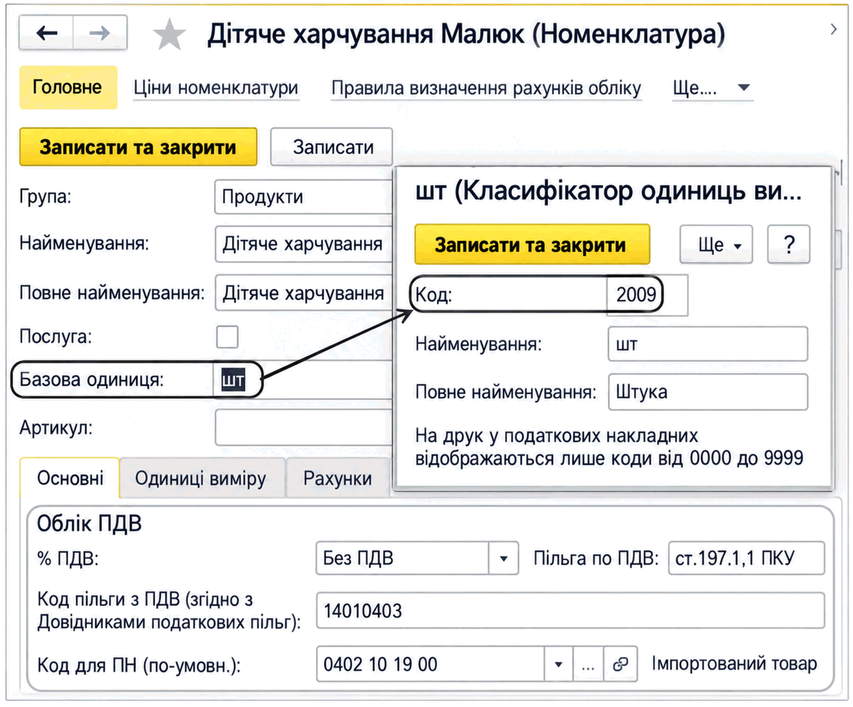Click the Облік ПДВ group heading

pyautogui.click(x=90, y=524)
